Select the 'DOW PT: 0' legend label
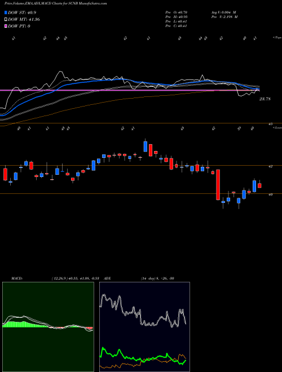This screenshot has height=372, width=282. point(19,26)
